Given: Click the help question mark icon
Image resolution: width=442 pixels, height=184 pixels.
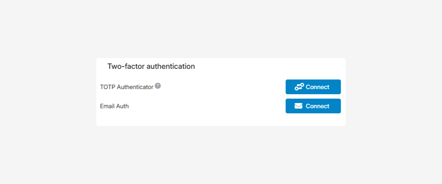Looking at the screenshot, I should (x=158, y=86).
